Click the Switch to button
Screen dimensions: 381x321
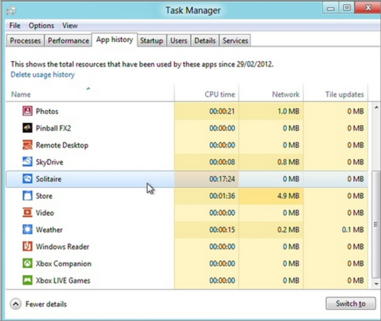(x=350, y=304)
